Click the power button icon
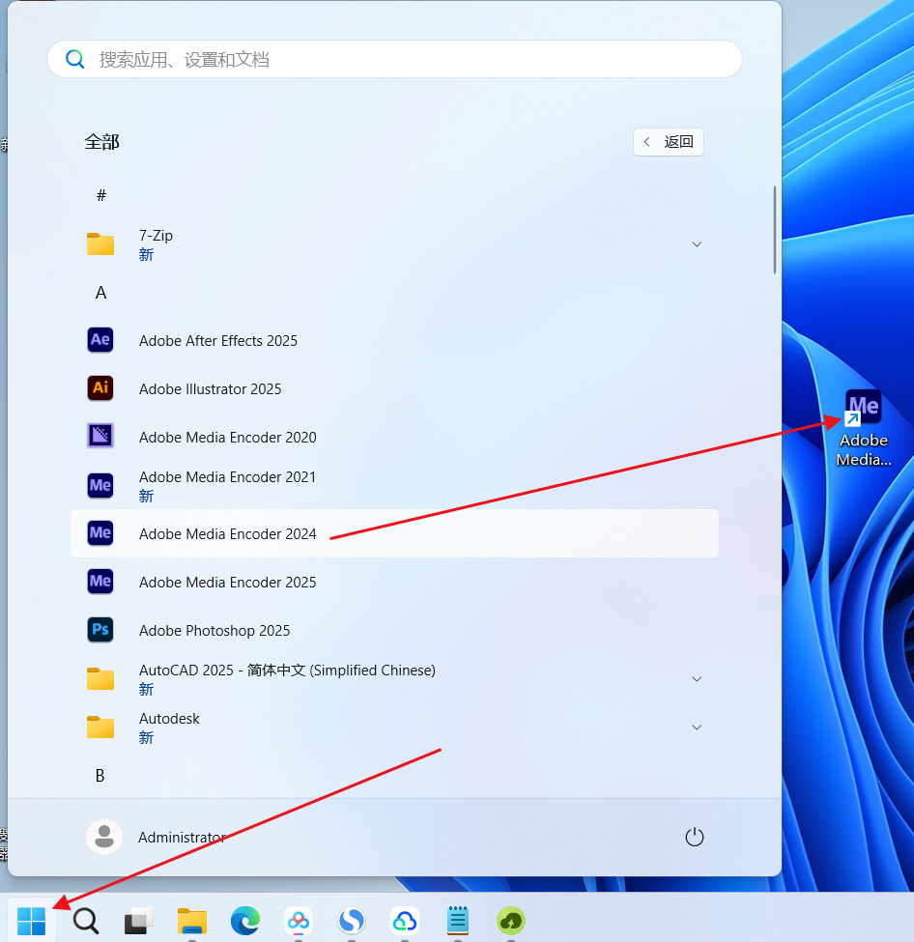Image resolution: width=914 pixels, height=942 pixels. (x=694, y=837)
